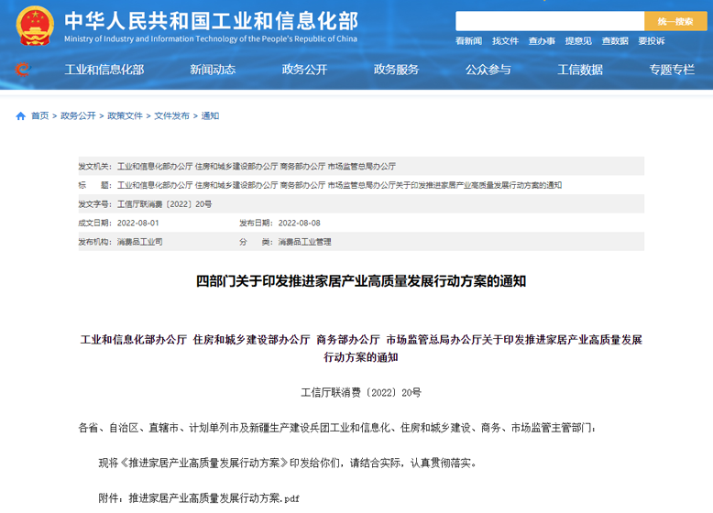Image resolution: width=713 pixels, height=513 pixels.
Task: Open the 公众参与 nav menu
Action: (488, 70)
